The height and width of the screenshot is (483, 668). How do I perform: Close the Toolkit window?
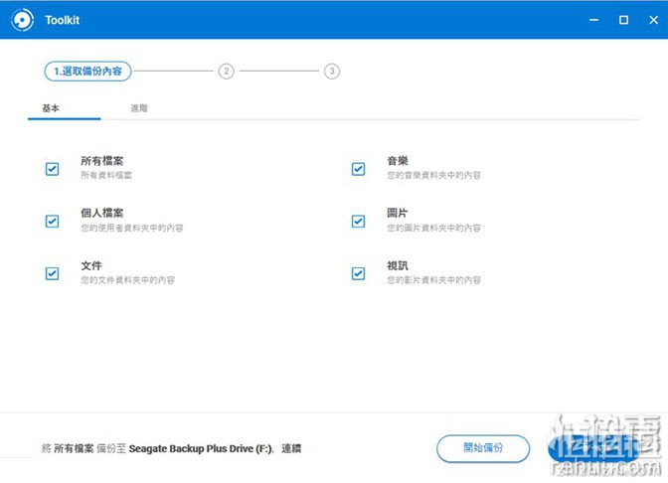tap(653, 20)
